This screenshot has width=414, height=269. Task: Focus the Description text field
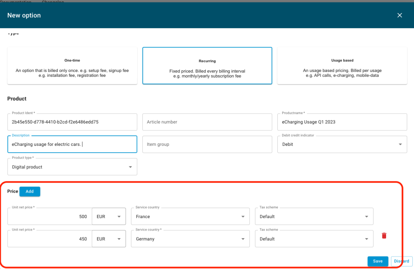[72, 144]
